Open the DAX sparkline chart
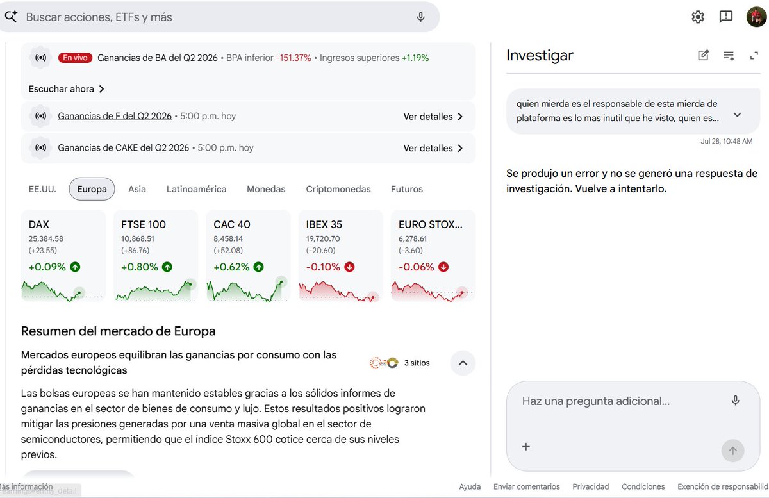 pyautogui.click(x=62, y=290)
